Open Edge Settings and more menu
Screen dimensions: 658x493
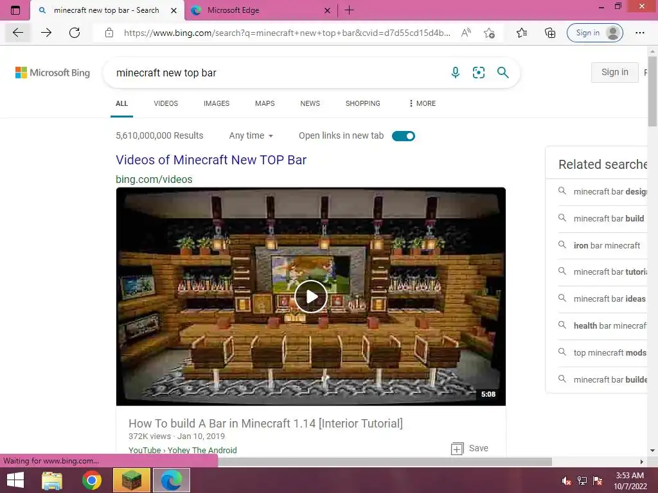(639, 33)
